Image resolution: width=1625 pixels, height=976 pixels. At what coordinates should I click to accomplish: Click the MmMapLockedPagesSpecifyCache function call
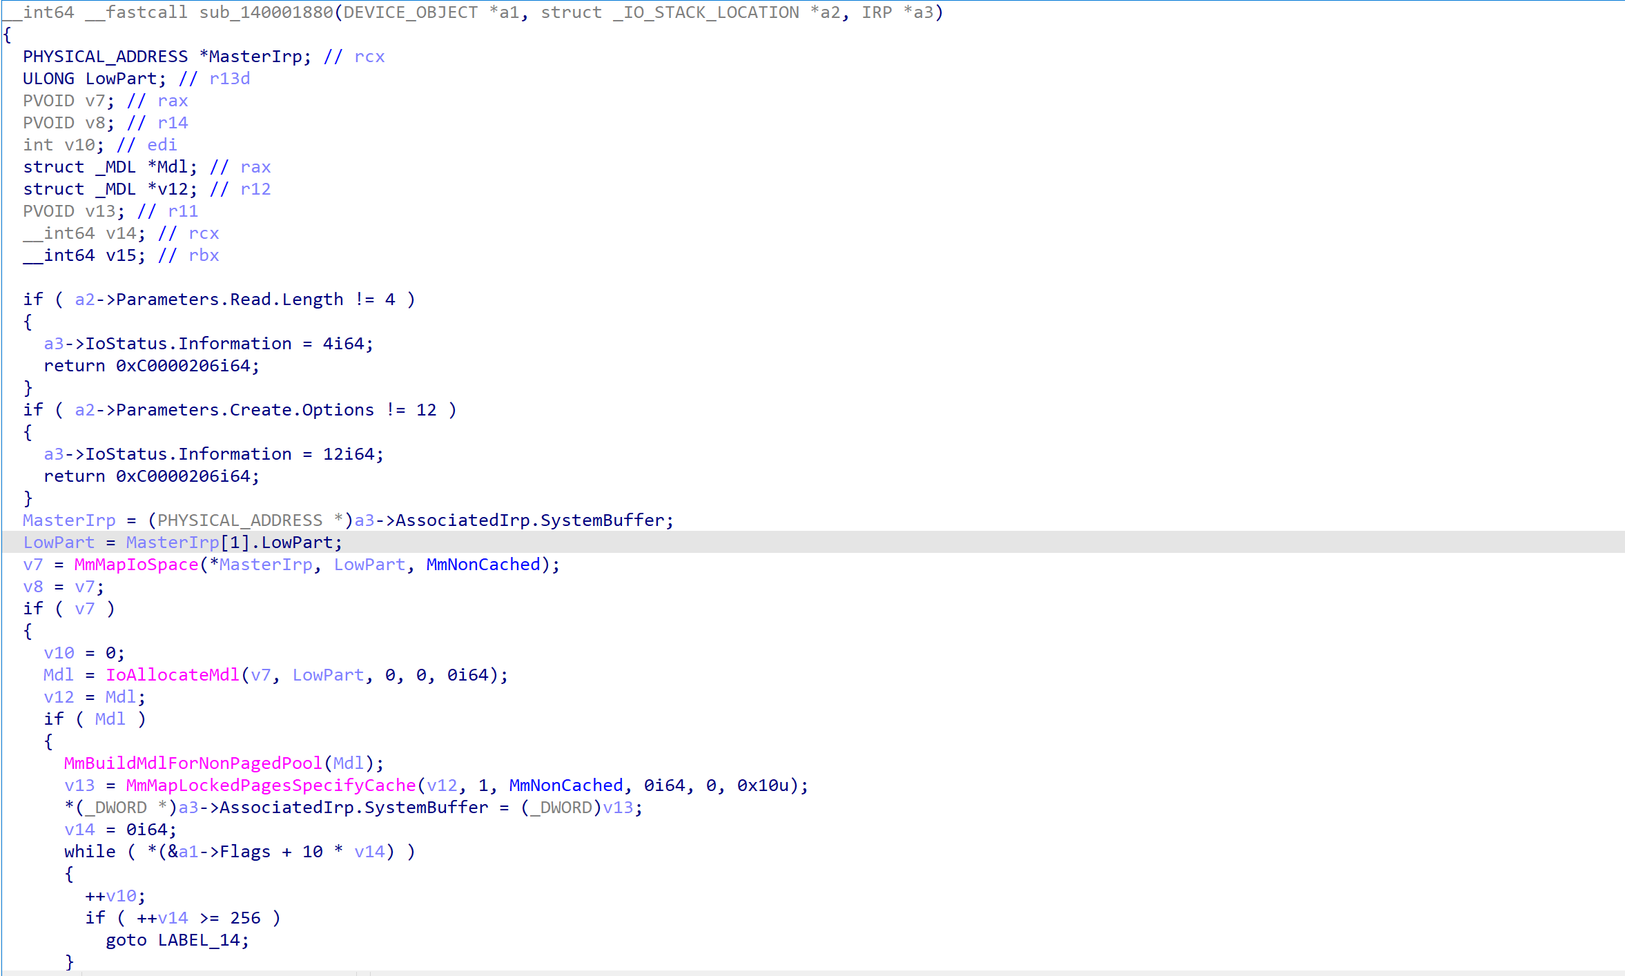[271, 785]
